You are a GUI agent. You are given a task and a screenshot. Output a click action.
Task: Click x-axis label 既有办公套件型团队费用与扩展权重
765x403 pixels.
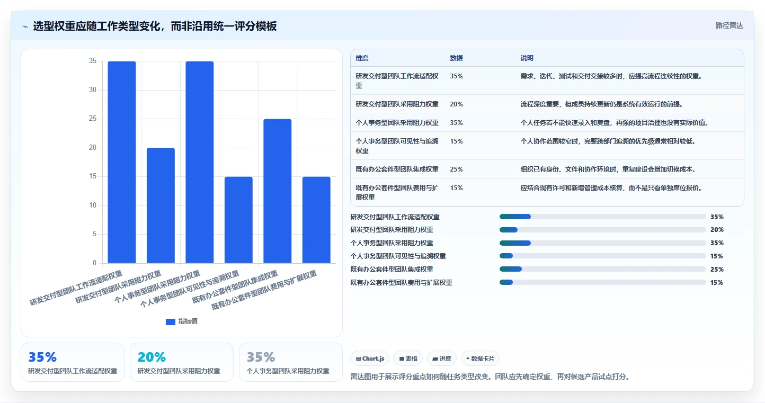[264, 290]
